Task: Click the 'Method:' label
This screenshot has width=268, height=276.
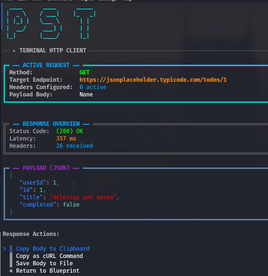Action: pyautogui.click(x=21, y=72)
